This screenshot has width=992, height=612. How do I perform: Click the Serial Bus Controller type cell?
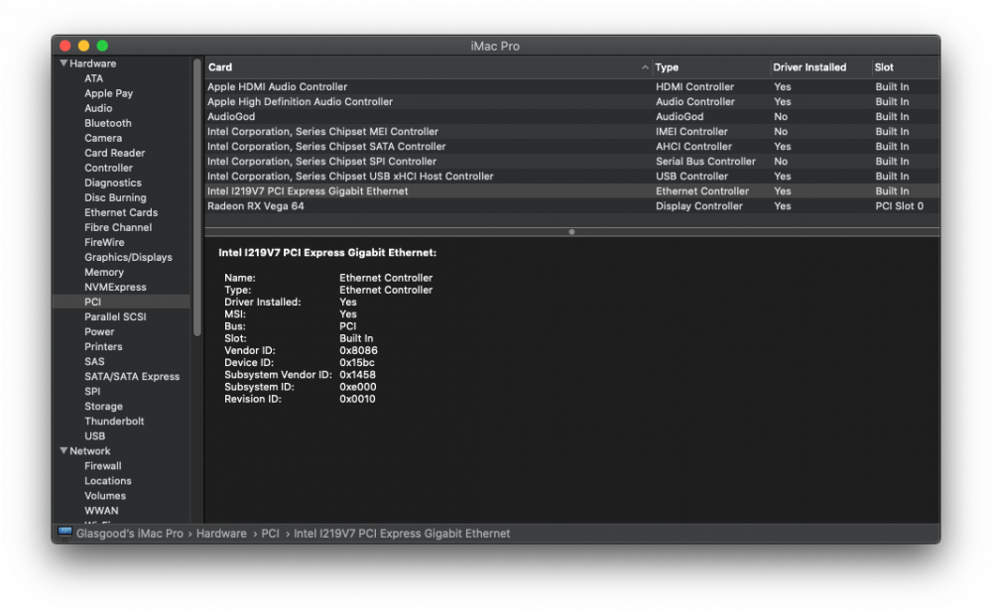point(705,161)
